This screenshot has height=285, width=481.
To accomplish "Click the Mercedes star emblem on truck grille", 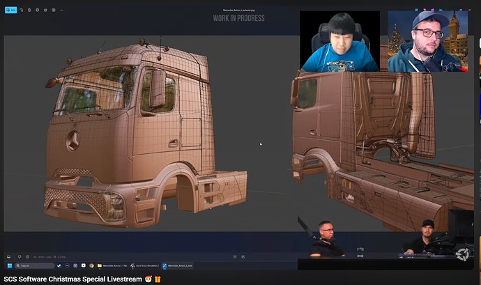I will [x=72, y=141].
